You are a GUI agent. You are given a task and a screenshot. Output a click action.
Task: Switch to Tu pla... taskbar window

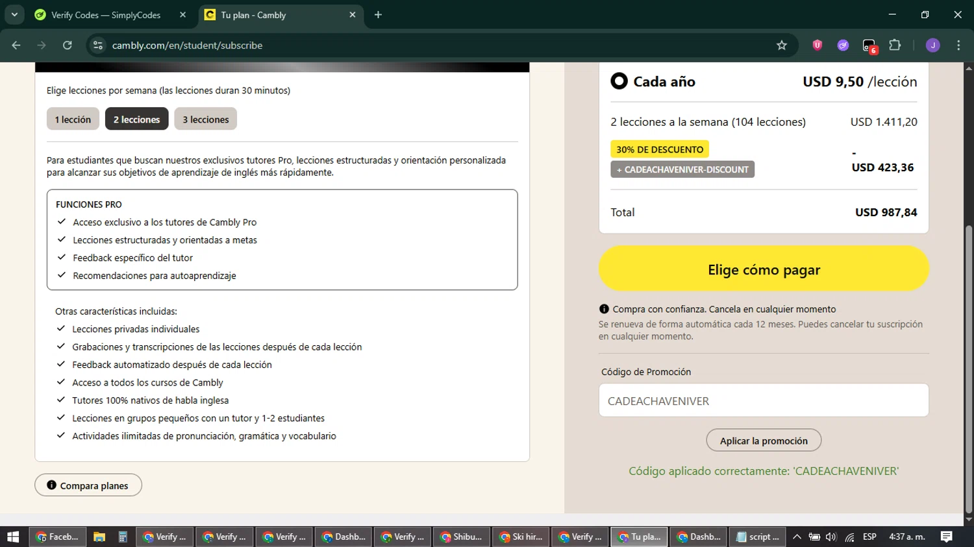(640, 537)
